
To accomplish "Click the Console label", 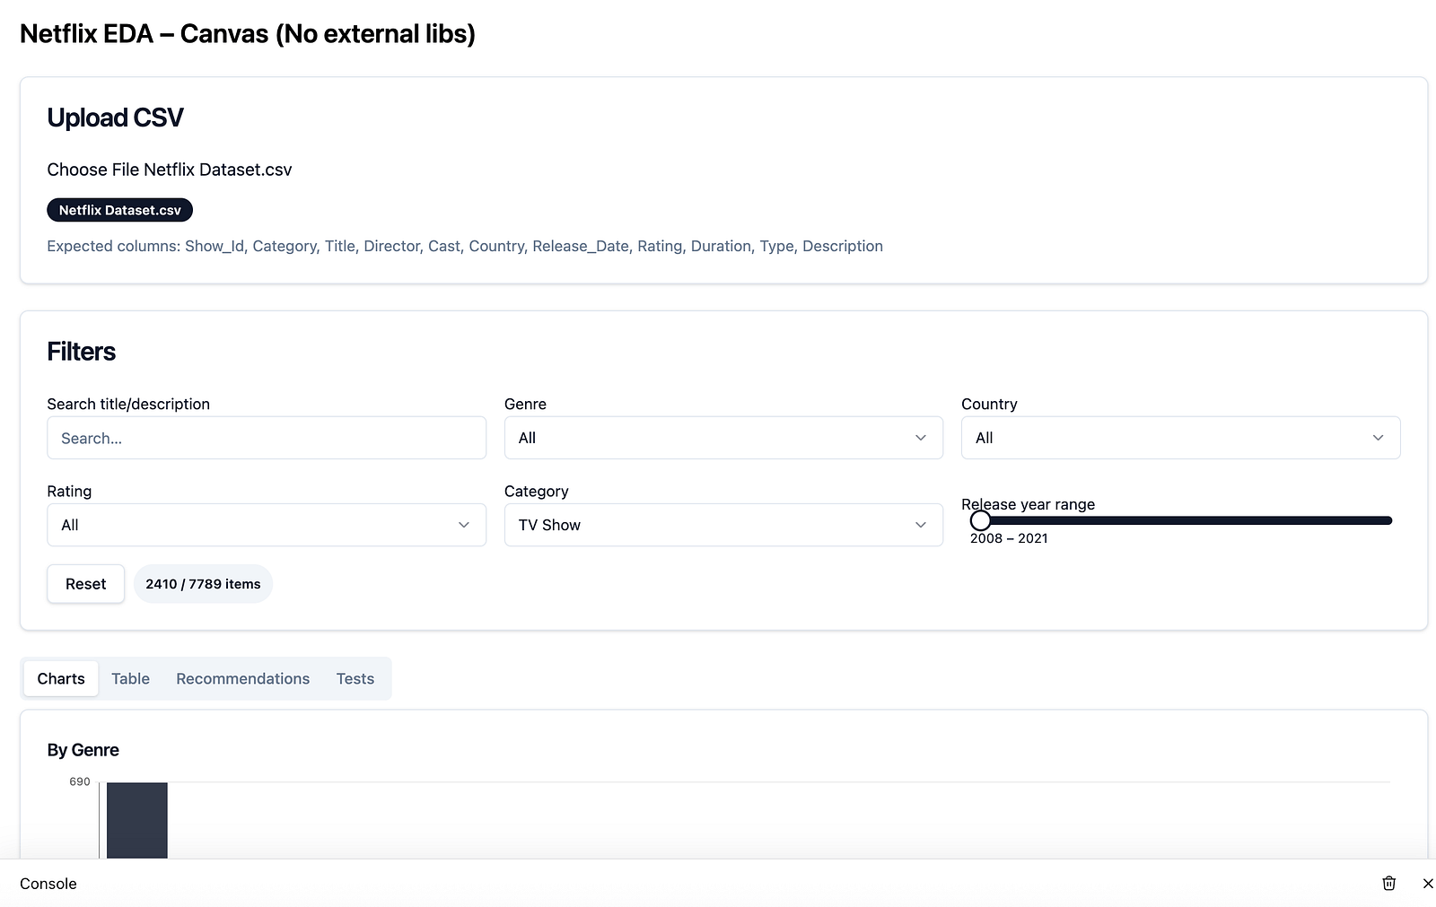I will (48, 884).
